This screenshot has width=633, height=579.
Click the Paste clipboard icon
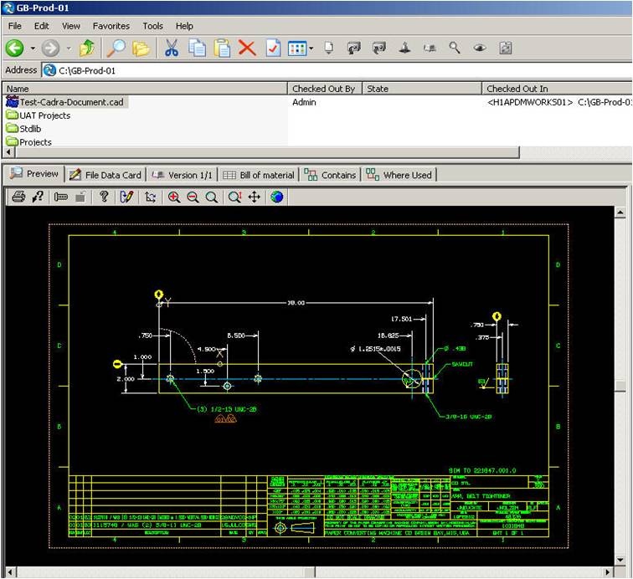tap(222, 48)
